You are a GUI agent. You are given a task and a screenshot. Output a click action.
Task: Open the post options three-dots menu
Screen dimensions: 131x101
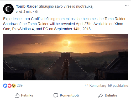click(127, 6)
